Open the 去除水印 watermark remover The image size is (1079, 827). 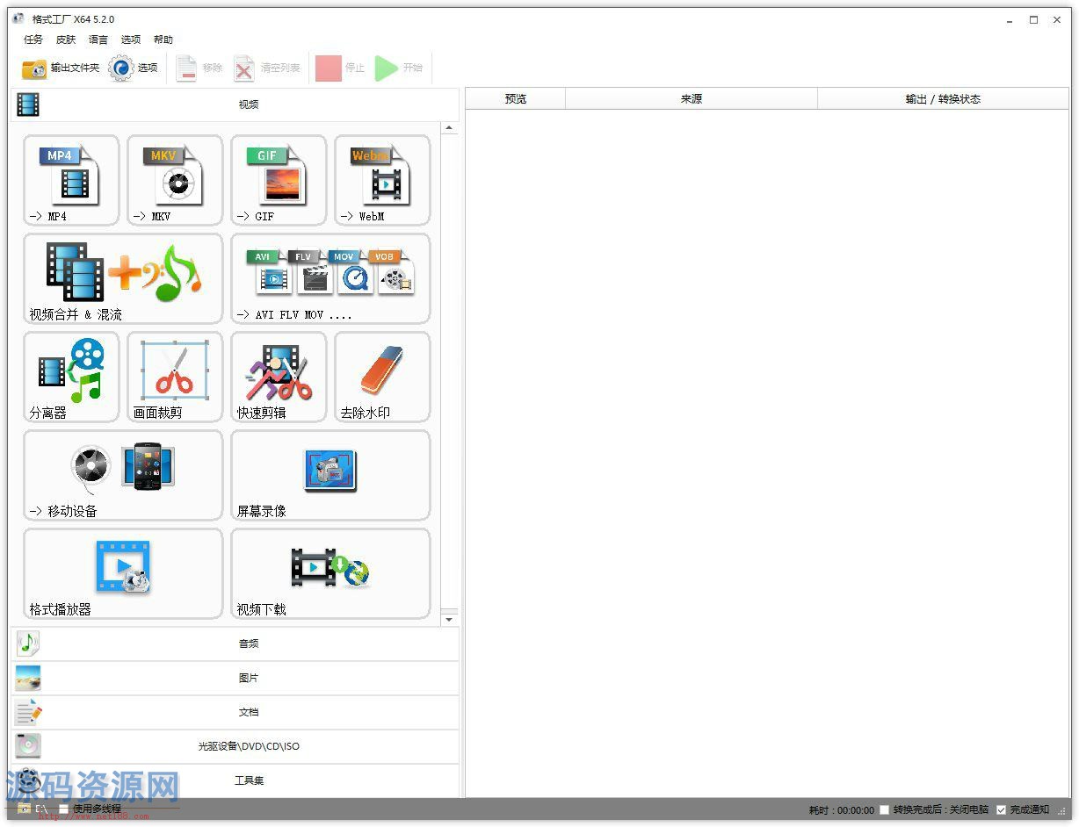click(382, 377)
